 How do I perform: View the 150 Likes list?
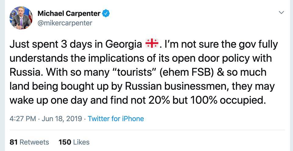point(74,142)
